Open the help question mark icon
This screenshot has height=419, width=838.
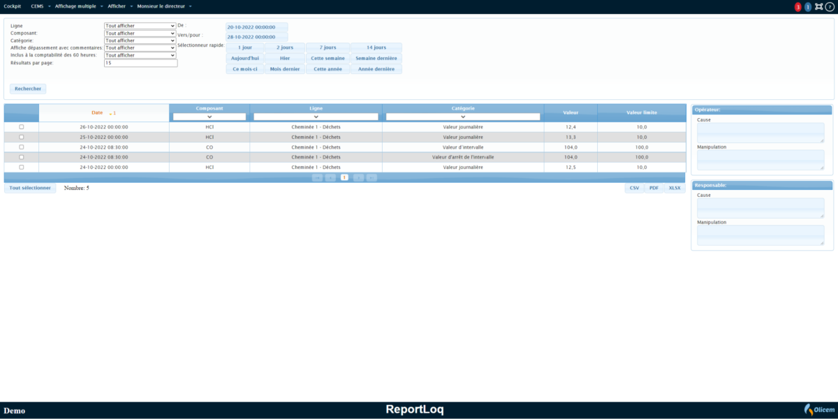[830, 7]
